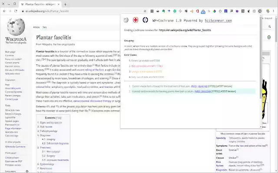The height and width of the screenshot is (173, 278).
Task: Open the Page information sidebar link
Action: coord(13,128)
